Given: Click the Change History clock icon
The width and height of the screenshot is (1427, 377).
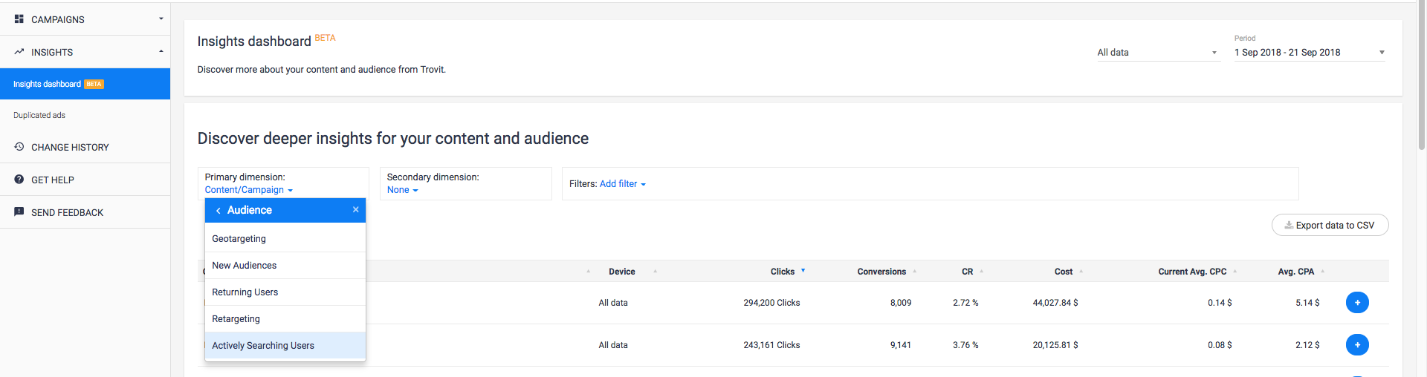Looking at the screenshot, I should 19,147.
